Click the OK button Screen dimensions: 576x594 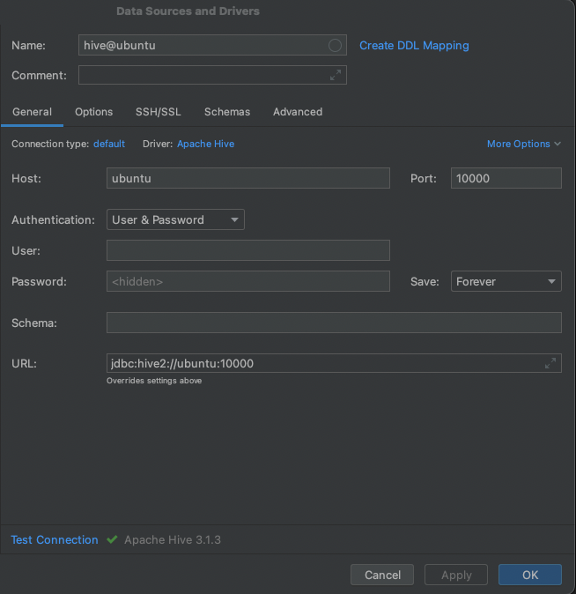tap(530, 575)
